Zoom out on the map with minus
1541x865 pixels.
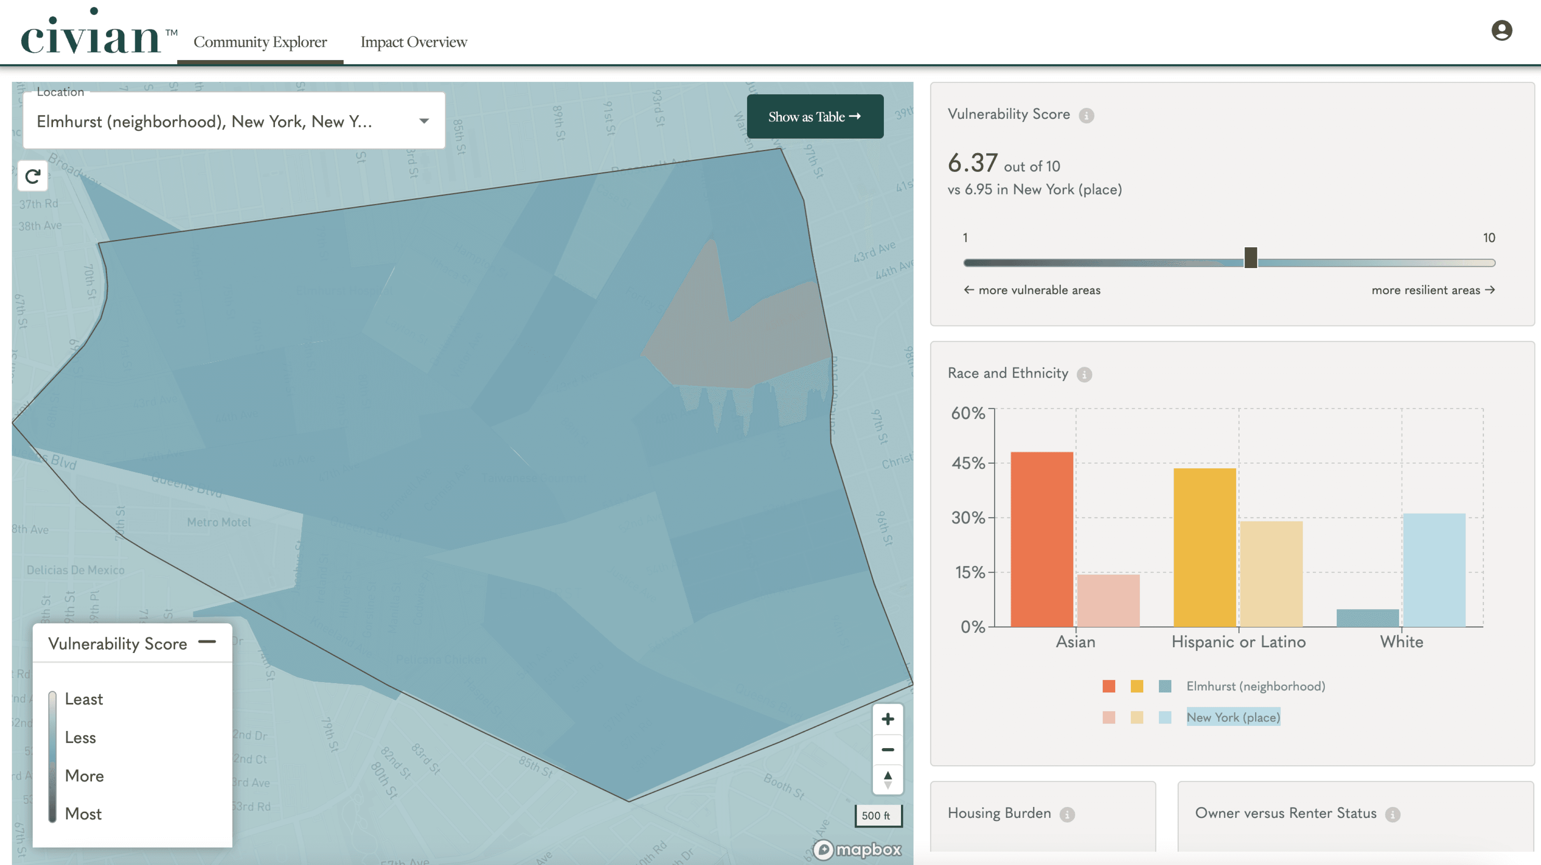pos(888,750)
